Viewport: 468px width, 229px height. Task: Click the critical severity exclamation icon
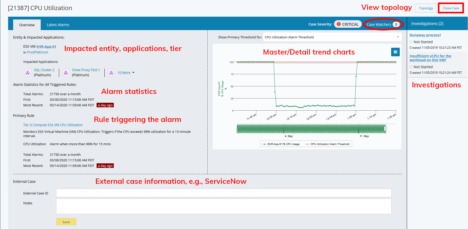pos(339,24)
